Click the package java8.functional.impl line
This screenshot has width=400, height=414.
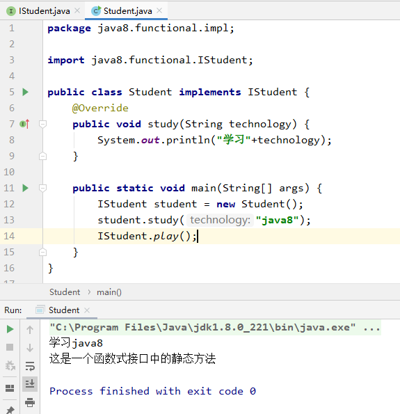141,29
